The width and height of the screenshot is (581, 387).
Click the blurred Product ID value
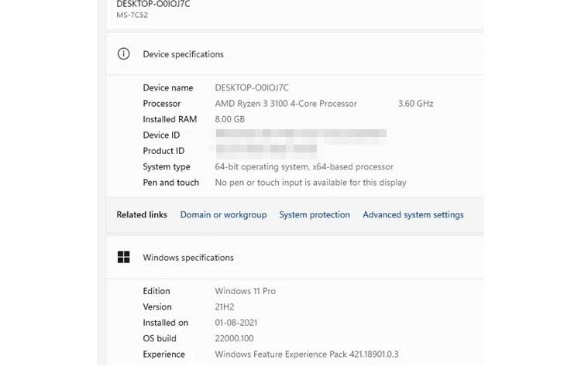click(x=266, y=149)
